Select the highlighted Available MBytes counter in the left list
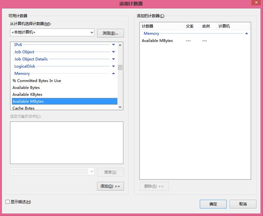 click(65, 101)
